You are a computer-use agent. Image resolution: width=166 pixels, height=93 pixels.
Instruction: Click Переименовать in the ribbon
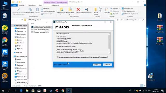pyautogui.click(x=86, y=11)
